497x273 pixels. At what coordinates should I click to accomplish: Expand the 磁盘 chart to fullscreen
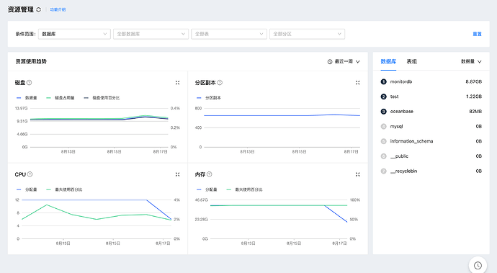point(177,83)
